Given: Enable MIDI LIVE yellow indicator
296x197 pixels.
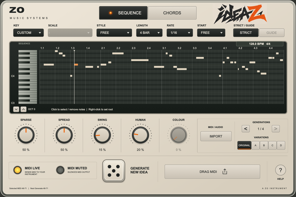Looking at the screenshot, I should [17, 170].
